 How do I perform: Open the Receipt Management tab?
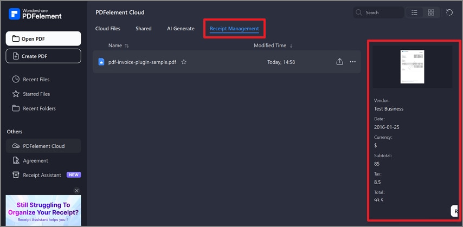(x=234, y=29)
